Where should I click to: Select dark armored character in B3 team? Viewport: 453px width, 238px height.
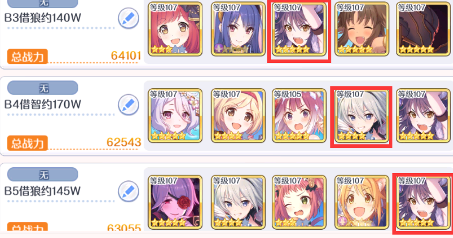[423, 29]
